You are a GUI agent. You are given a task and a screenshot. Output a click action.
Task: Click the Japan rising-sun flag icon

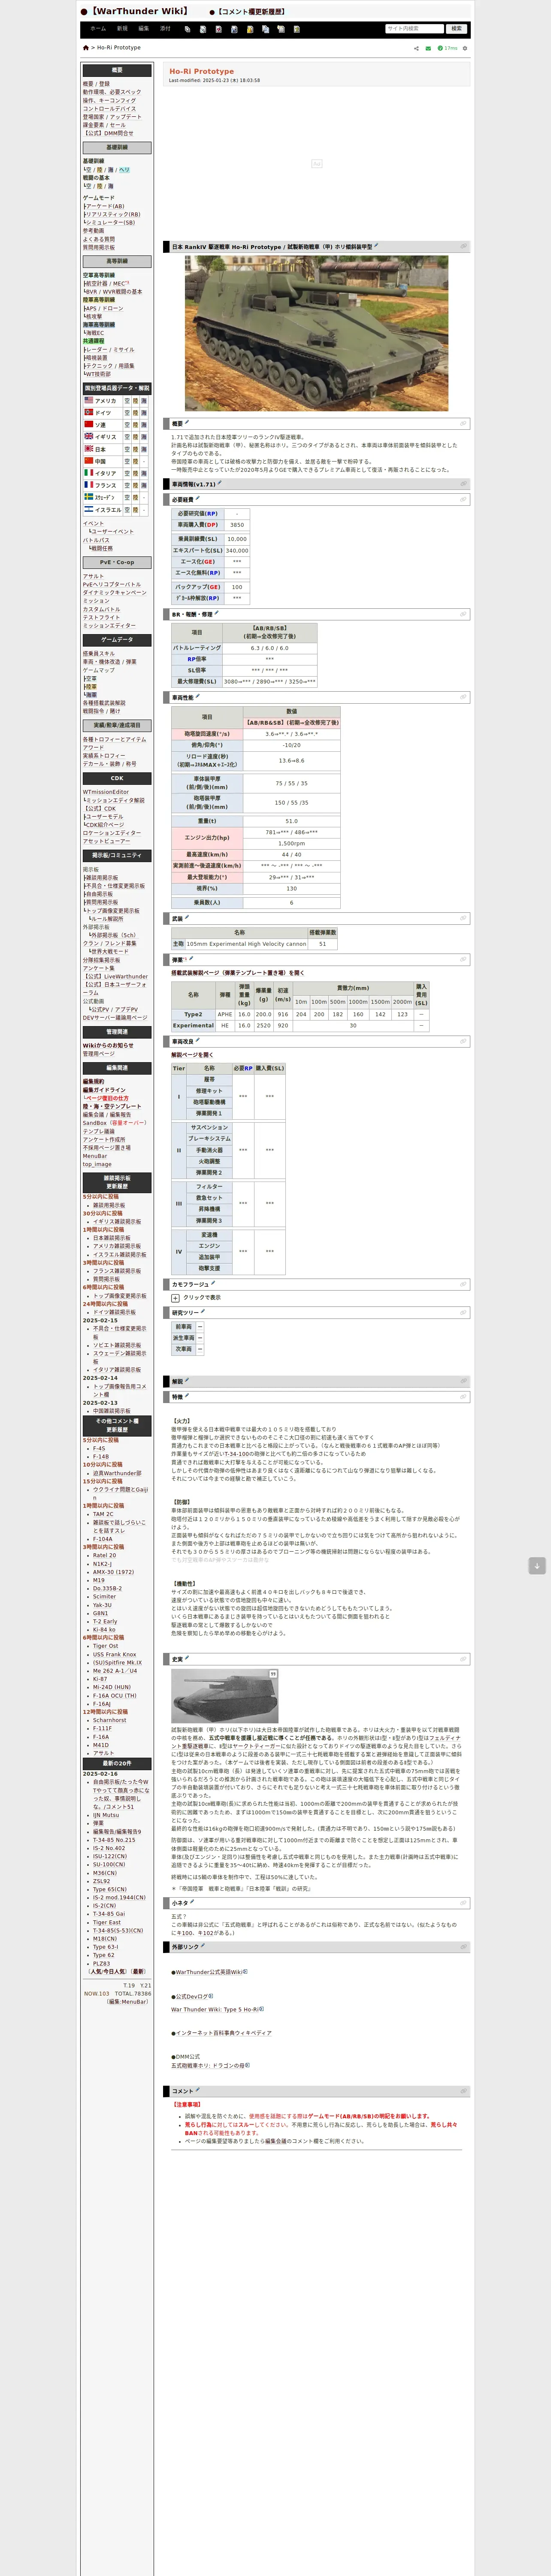point(88,449)
